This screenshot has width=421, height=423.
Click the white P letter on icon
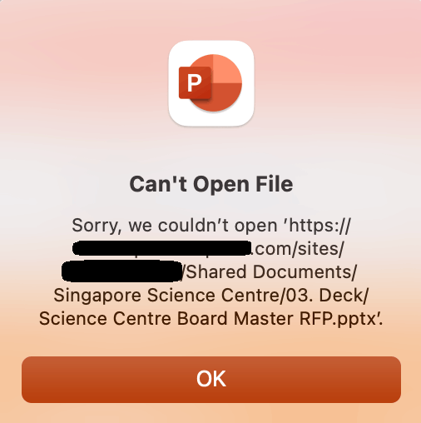click(195, 83)
